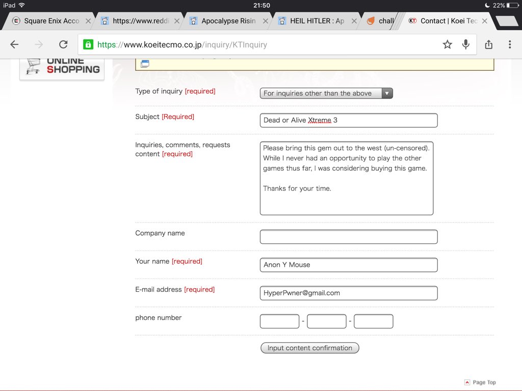Go back with the browser back arrow
The height and width of the screenshot is (391, 522).
coord(14,45)
